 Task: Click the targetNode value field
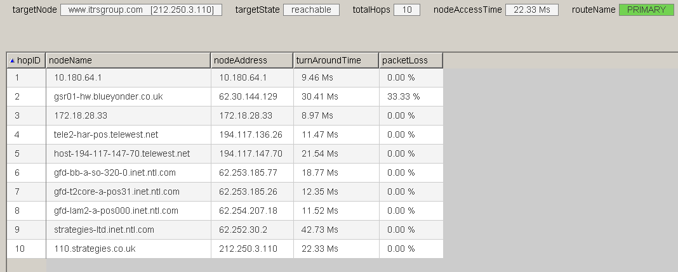coord(141,10)
